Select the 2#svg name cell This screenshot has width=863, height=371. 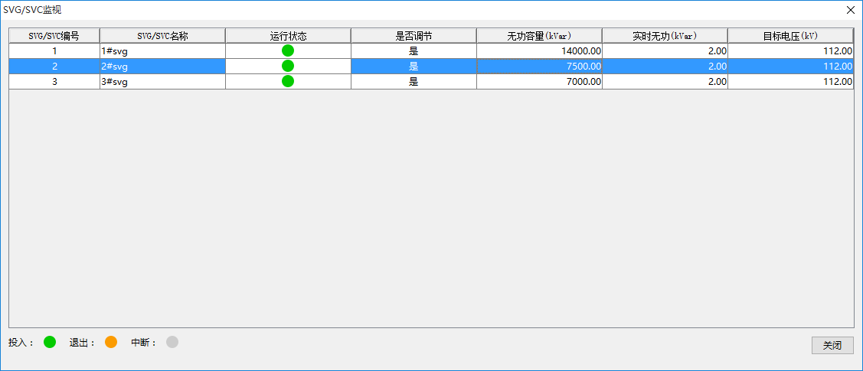163,66
